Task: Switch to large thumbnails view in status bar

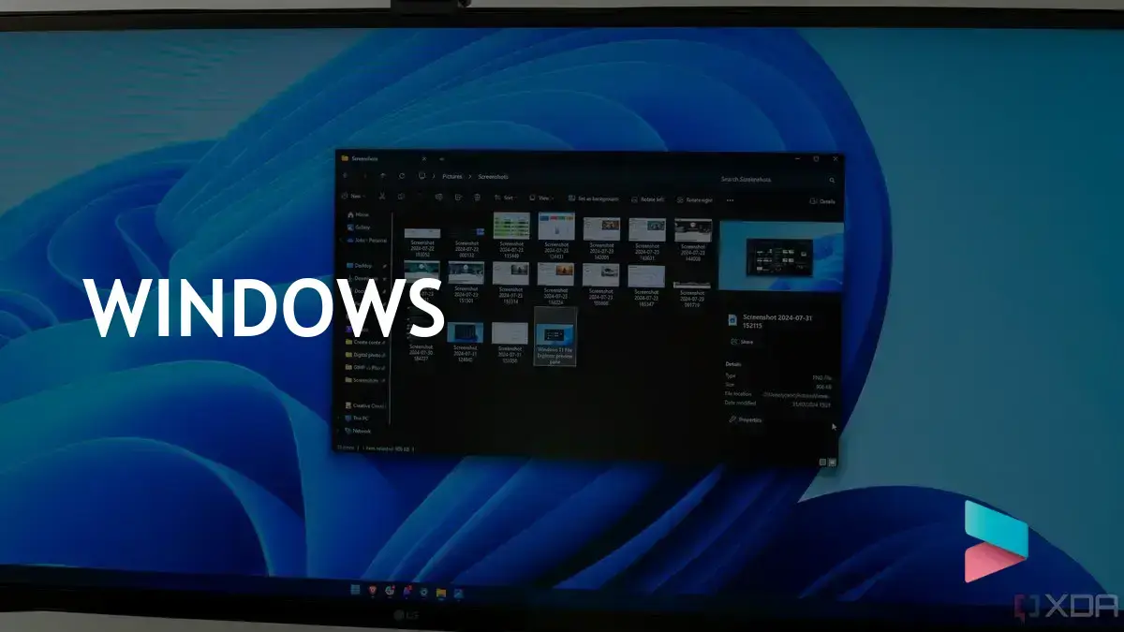Action: (x=832, y=462)
